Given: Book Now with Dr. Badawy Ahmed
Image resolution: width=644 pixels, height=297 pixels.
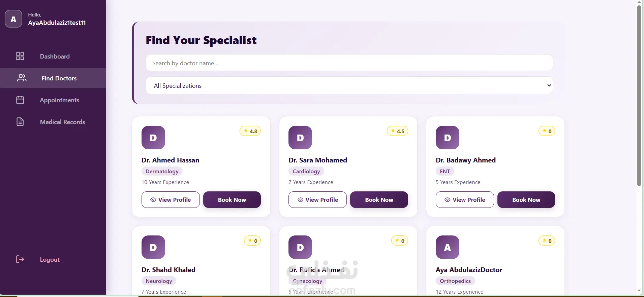Looking at the screenshot, I should click(526, 200).
